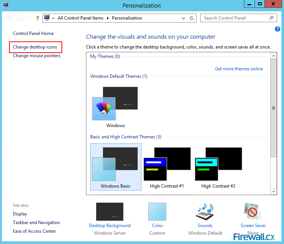Select the Windows Basic theme
Image resolution: width=284 pixels, height=244 pixels.
point(116,167)
